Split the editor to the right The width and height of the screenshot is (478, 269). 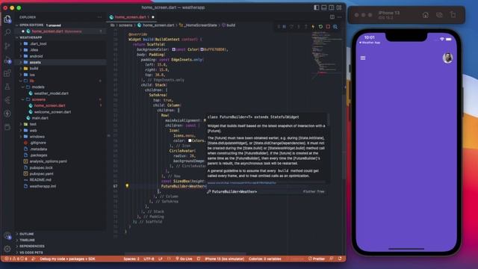(x=332, y=17)
